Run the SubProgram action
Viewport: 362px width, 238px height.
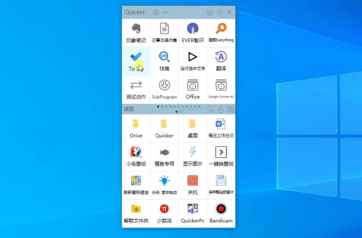pos(164,90)
